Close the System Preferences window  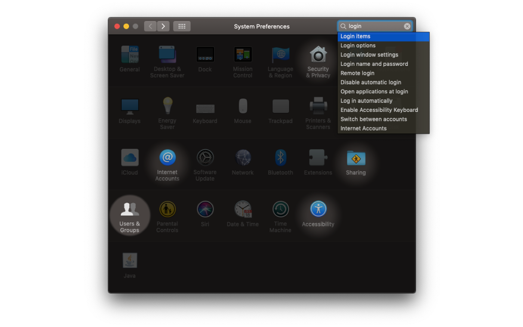coord(117,26)
